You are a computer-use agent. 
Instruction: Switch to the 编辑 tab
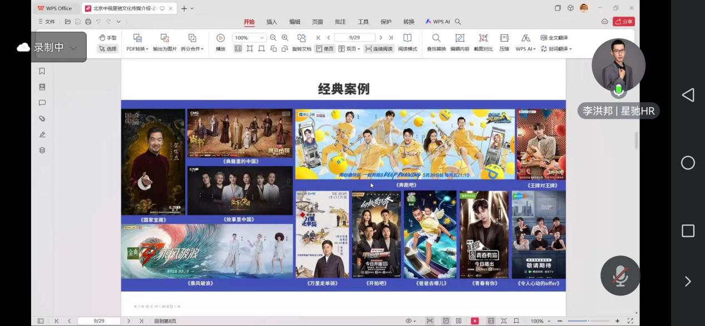point(294,22)
